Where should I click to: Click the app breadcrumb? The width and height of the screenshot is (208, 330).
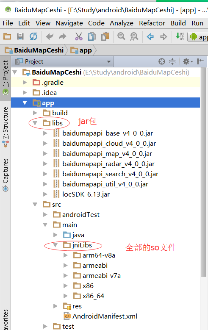pyautogui.click(x=81, y=50)
